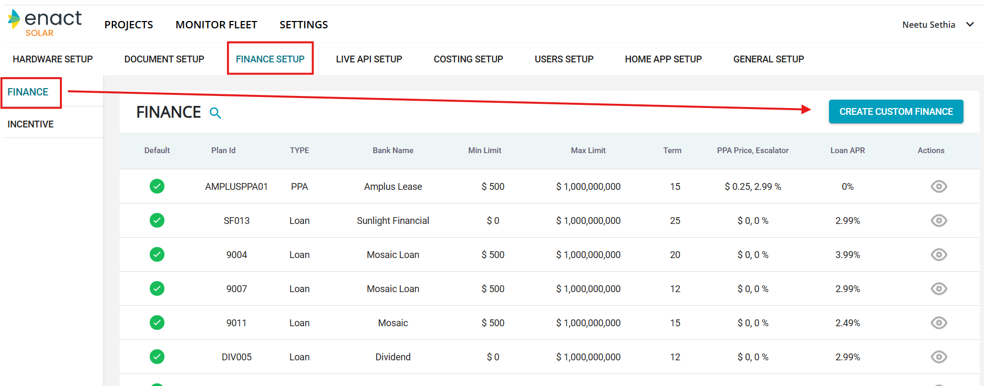The image size is (984, 386).
Task: Toggle default checkmark for SF013 plan
Action: click(157, 221)
